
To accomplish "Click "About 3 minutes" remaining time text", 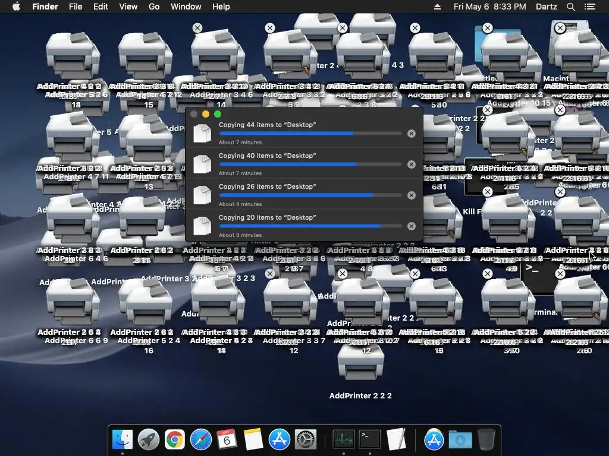I will point(240,235).
